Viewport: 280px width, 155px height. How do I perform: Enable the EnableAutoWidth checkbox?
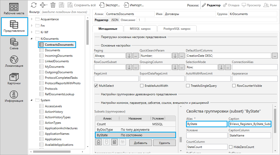tap(142, 86)
